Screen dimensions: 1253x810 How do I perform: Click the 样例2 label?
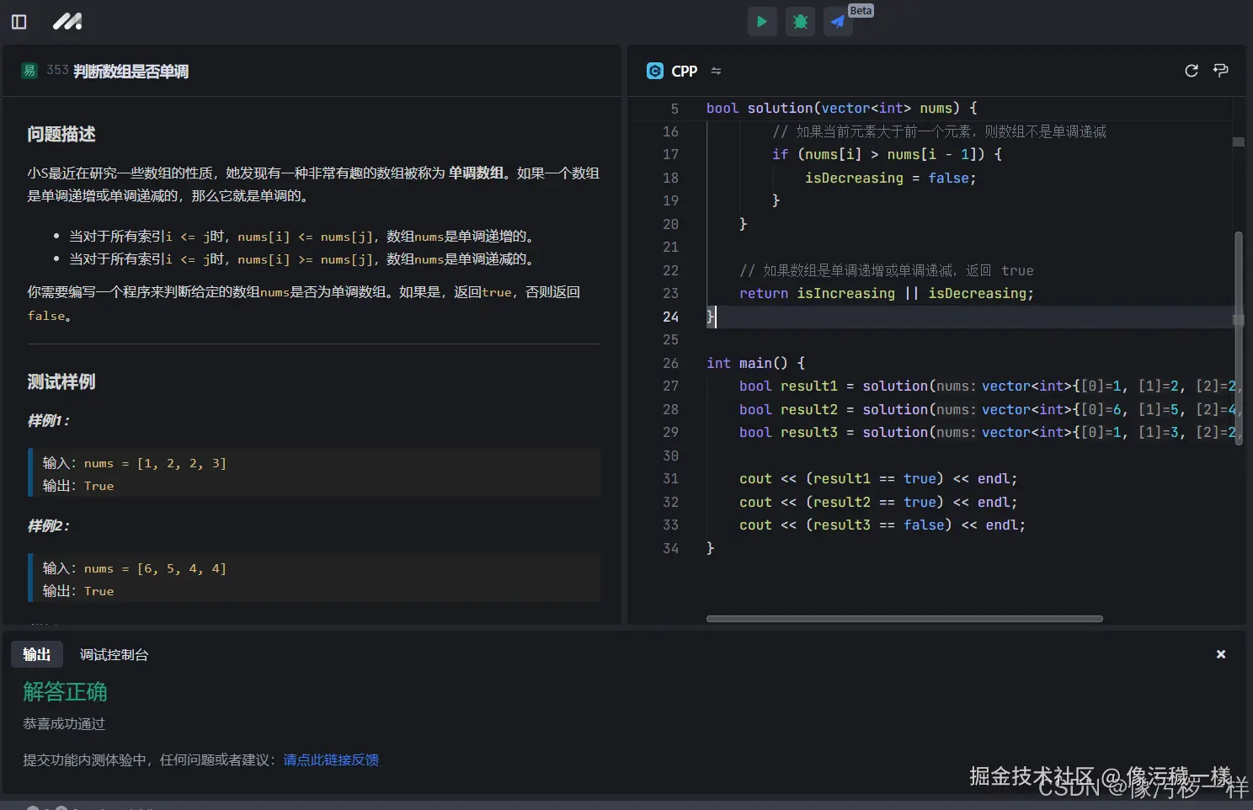click(49, 525)
